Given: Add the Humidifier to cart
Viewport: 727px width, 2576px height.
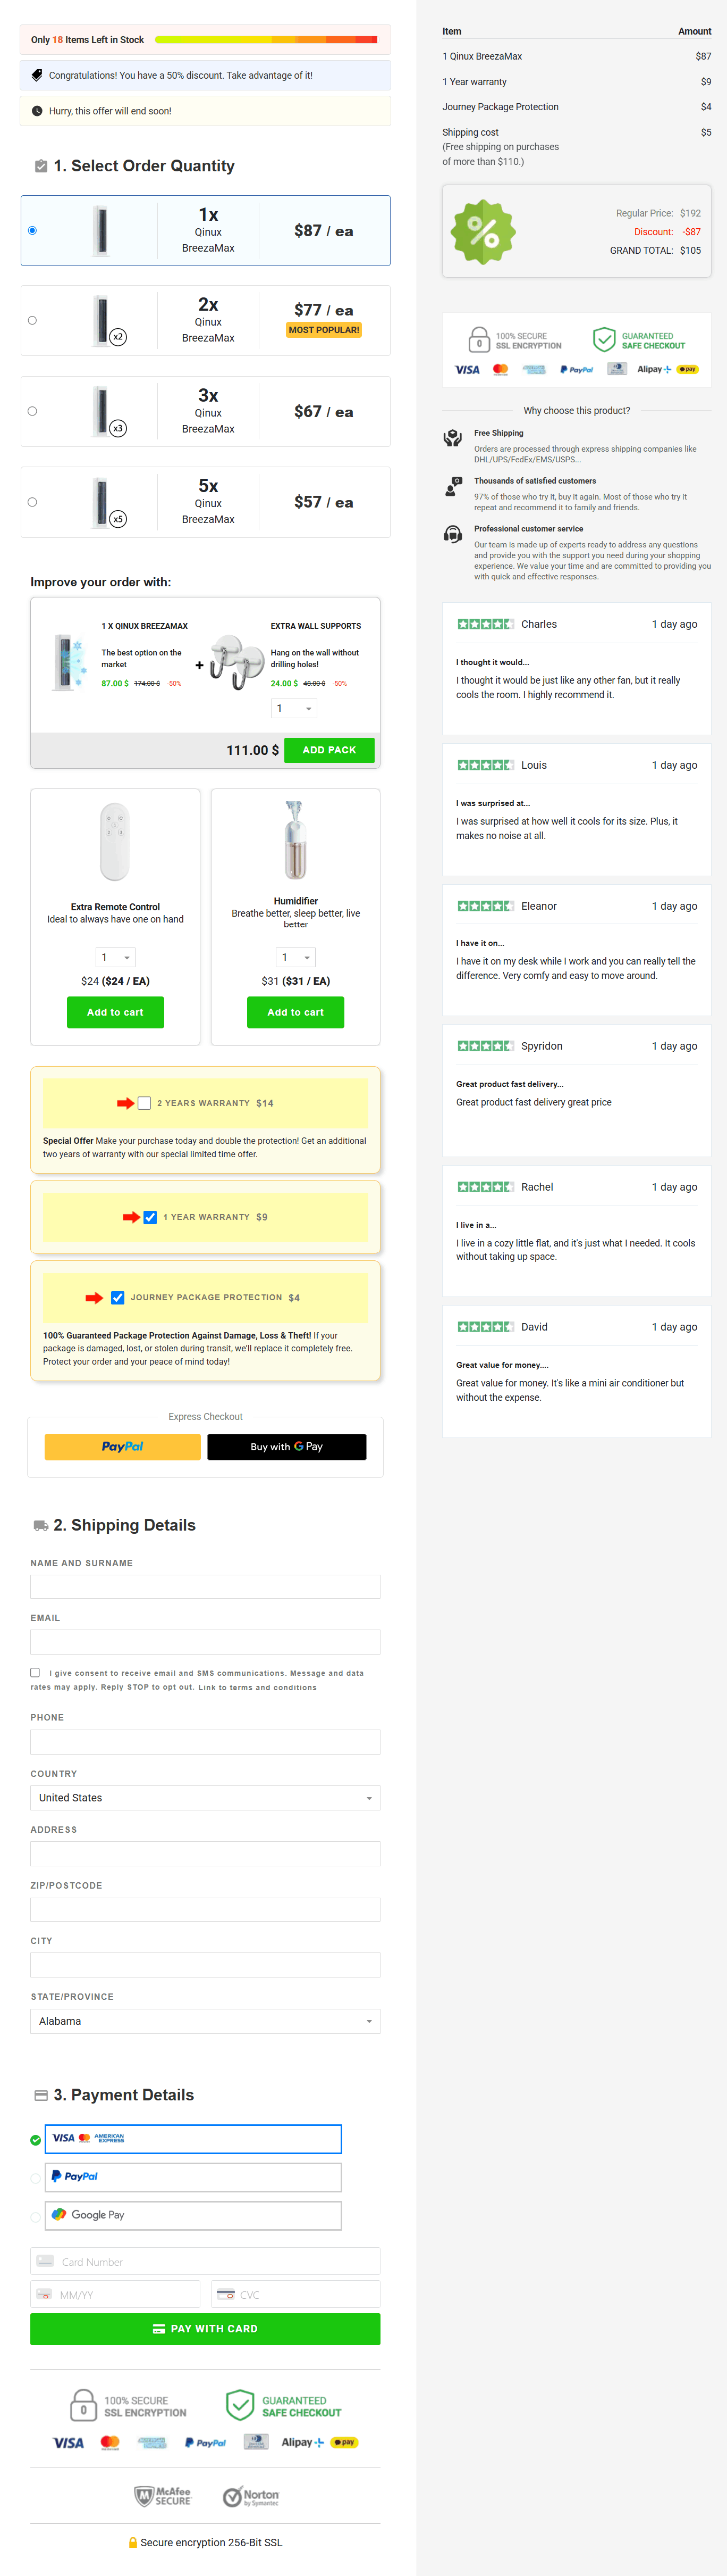Looking at the screenshot, I should point(295,1012).
